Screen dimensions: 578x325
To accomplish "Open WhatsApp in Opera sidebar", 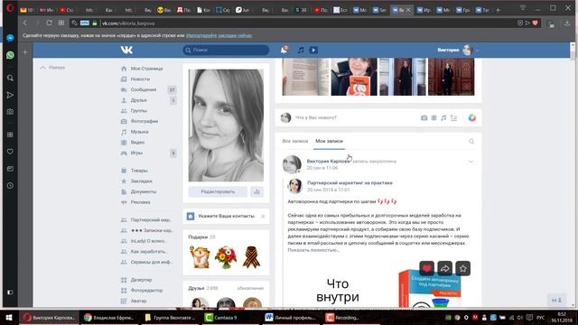I will coord(10,55).
